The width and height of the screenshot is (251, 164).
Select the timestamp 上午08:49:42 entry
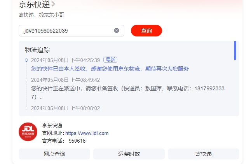pyautogui.click(x=66, y=80)
